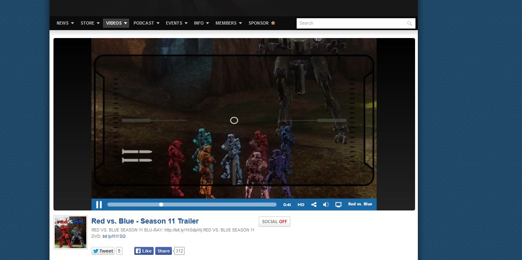The height and width of the screenshot is (260, 522).
Task: Open the PODCAST dropdown menu
Action: pyautogui.click(x=147, y=23)
